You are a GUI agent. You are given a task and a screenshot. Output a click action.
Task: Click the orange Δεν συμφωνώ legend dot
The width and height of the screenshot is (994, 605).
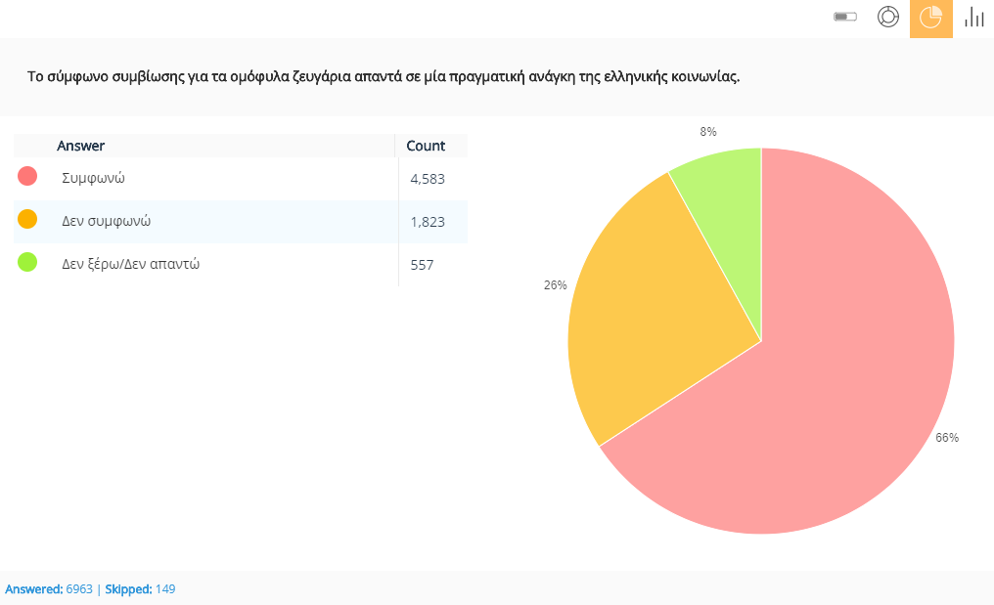coord(27,220)
